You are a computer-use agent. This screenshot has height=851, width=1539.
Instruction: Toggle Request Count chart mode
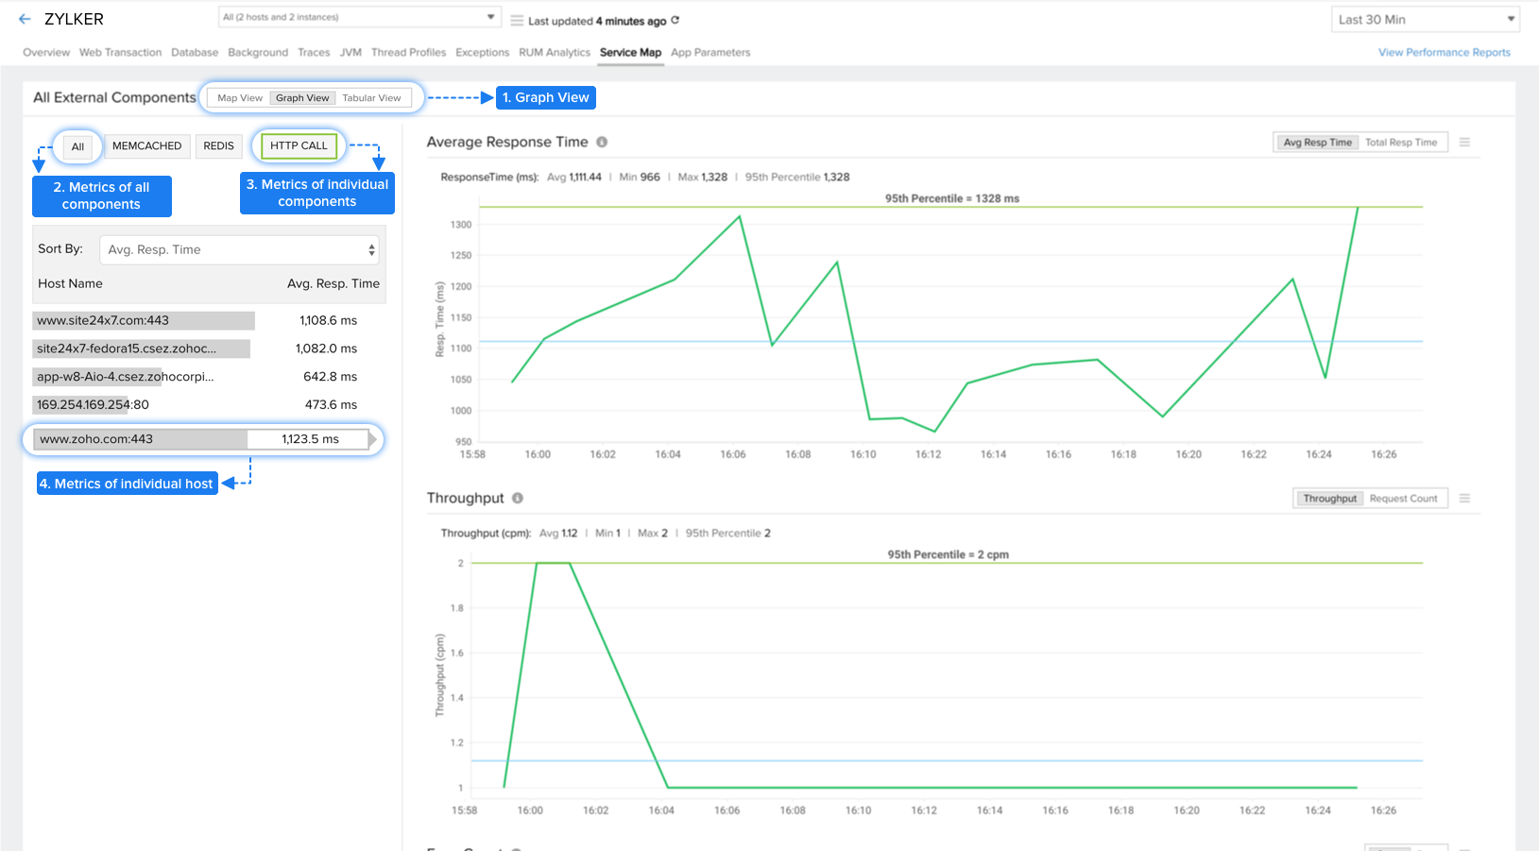pos(1403,499)
